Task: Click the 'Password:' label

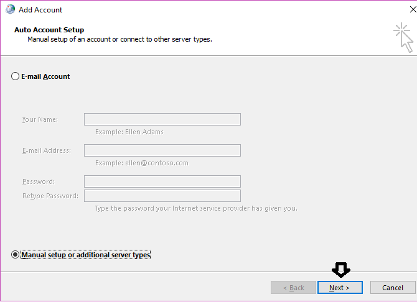Action: pyautogui.click(x=39, y=181)
